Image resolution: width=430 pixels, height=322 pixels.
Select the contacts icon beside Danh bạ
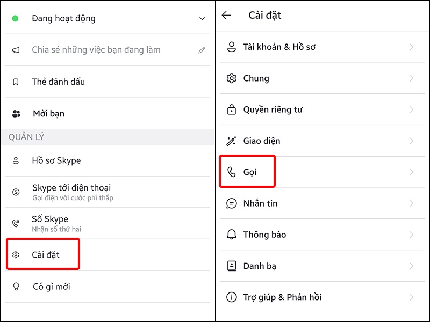[231, 266]
